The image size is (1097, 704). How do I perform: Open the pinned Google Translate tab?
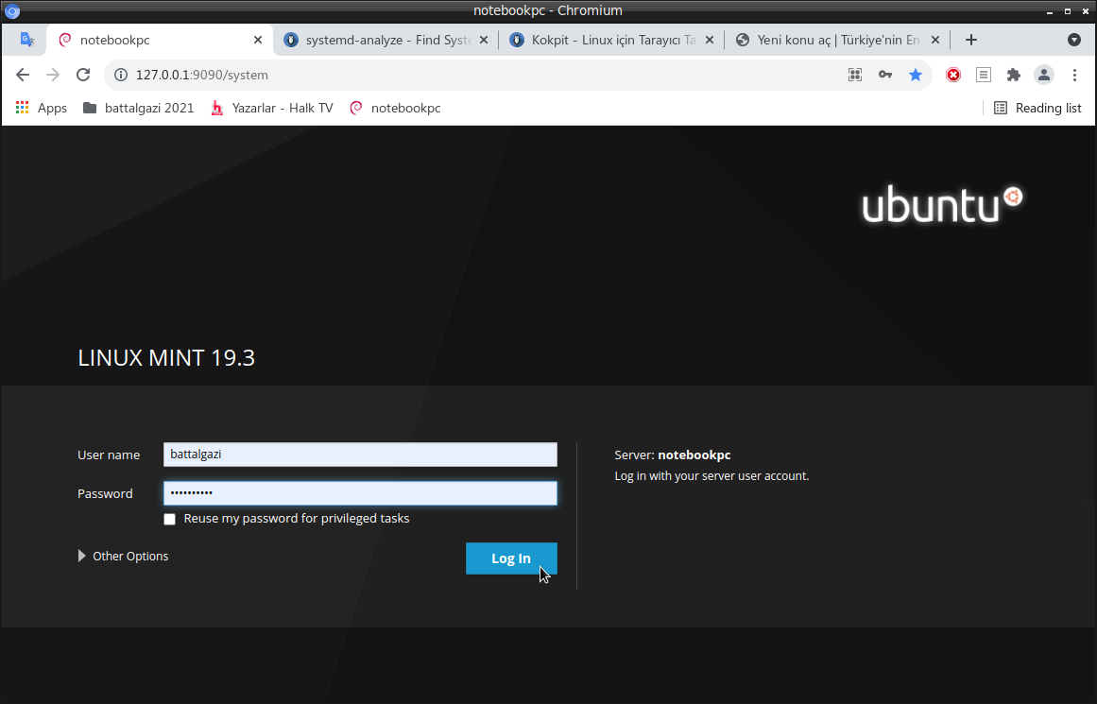26,40
